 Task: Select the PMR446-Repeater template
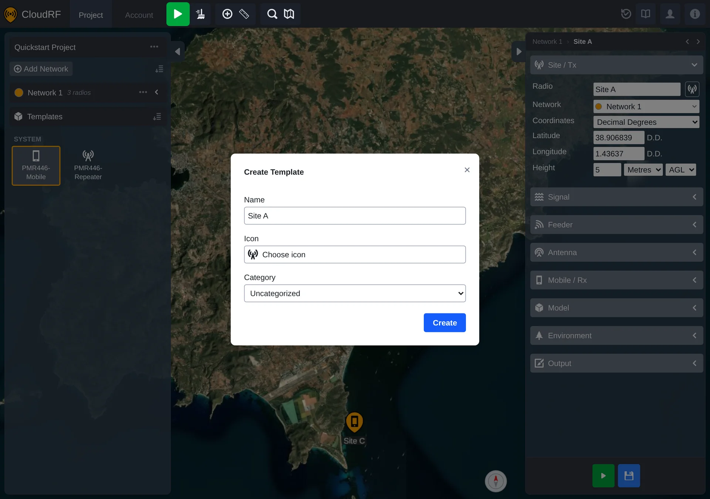coord(88,166)
